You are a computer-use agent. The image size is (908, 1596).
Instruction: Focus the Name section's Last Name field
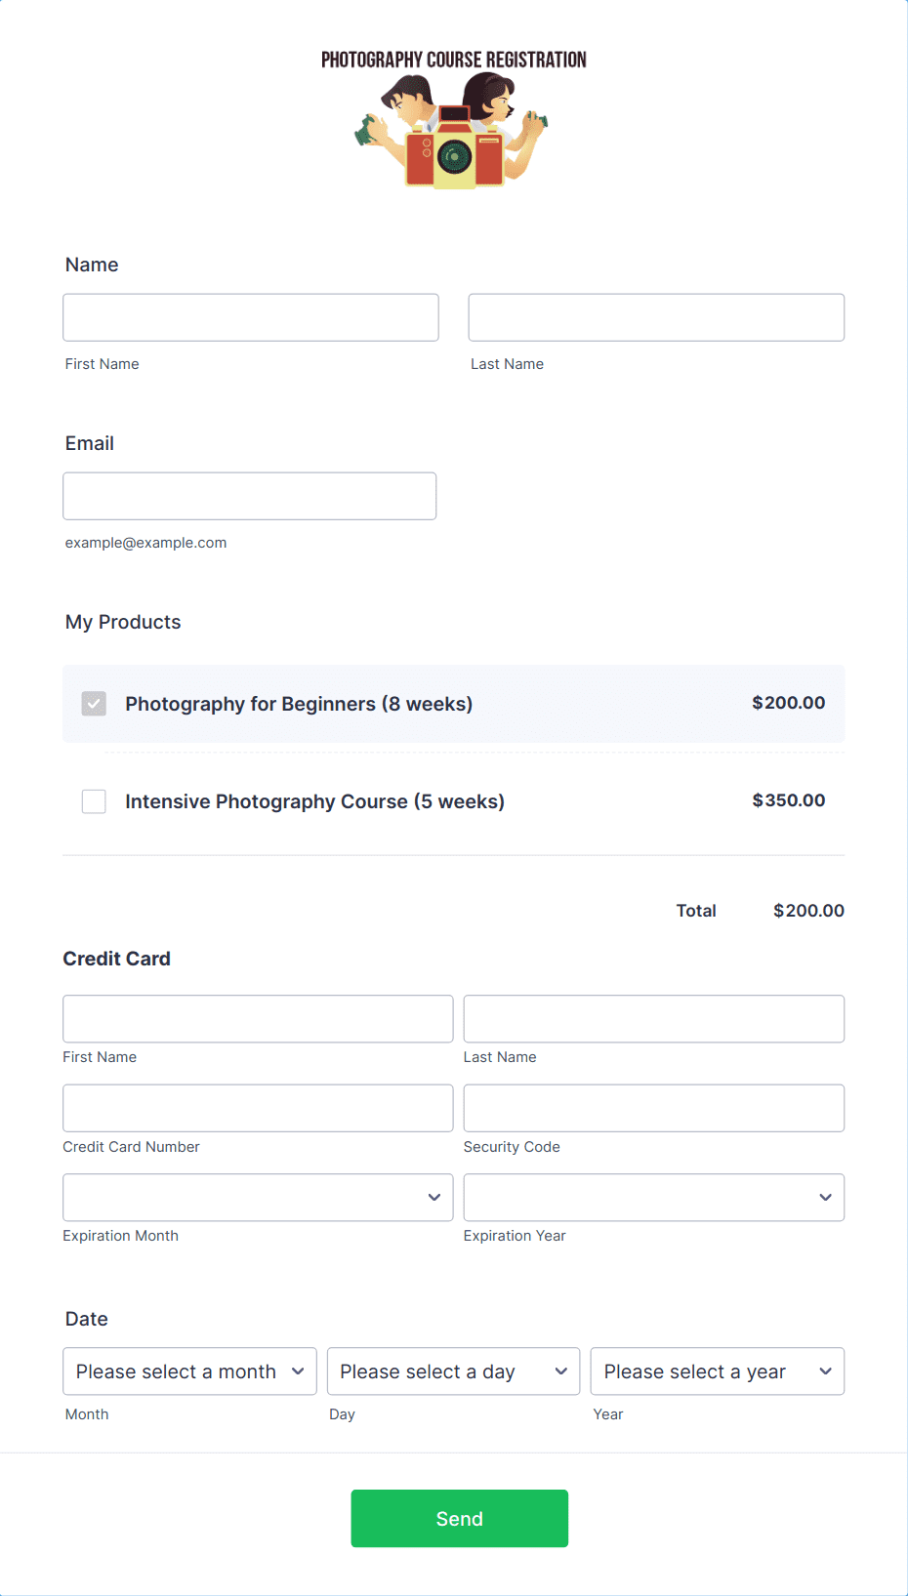point(656,317)
